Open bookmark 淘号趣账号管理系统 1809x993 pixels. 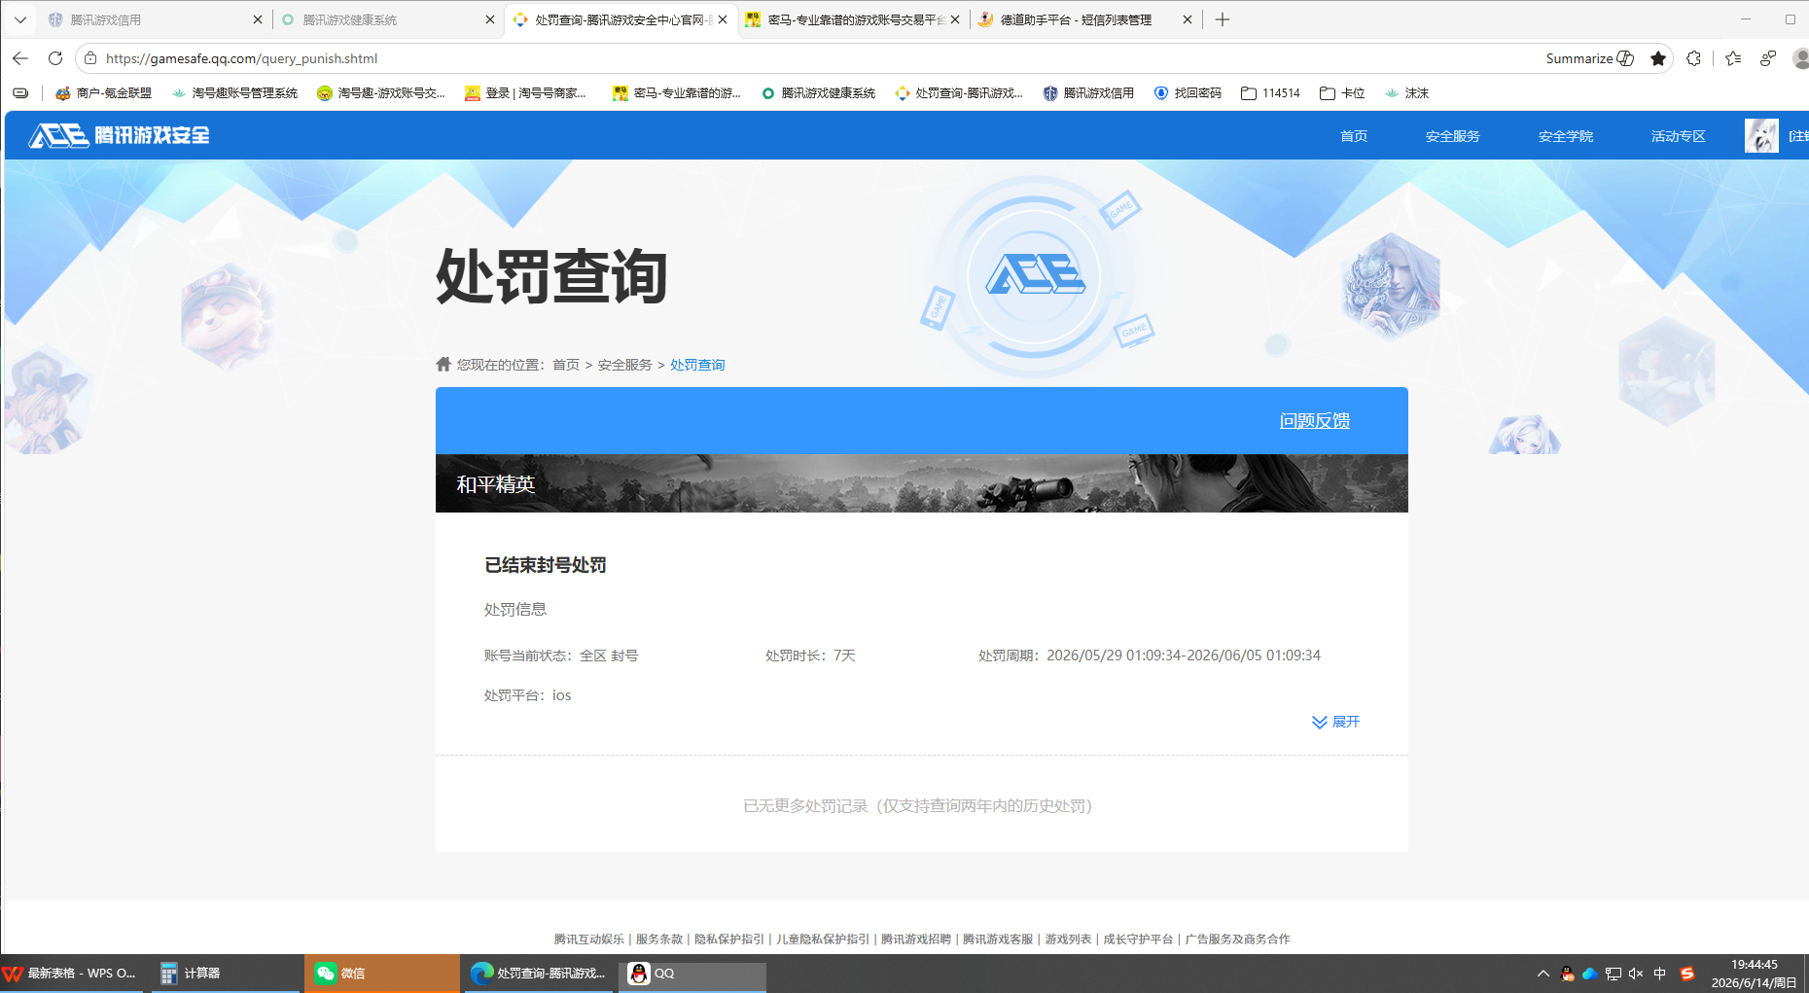[234, 93]
